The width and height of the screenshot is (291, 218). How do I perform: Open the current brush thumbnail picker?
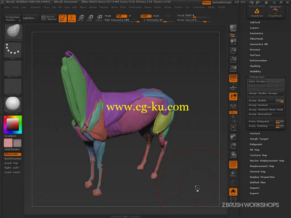pos(13,32)
